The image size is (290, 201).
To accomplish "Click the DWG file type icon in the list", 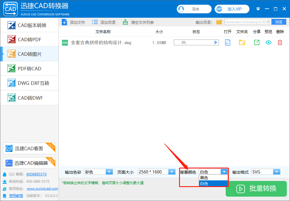I will pyautogui.click(x=65, y=43).
